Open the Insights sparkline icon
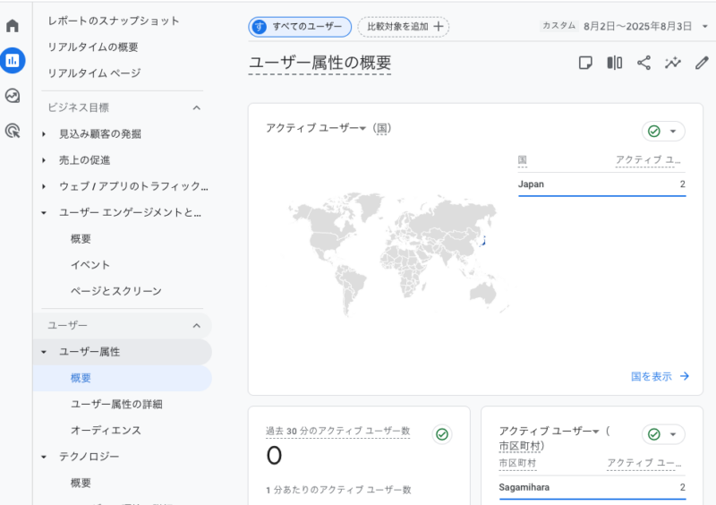 click(x=673, y=63)
